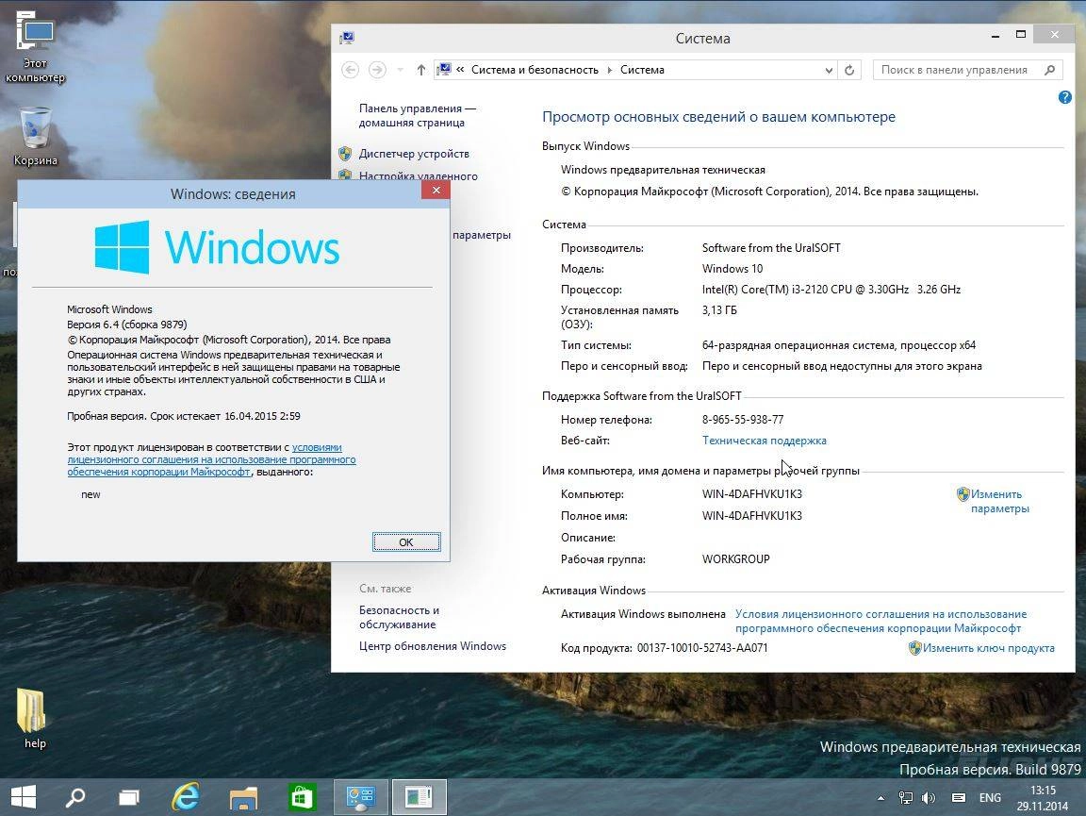Go forward in System window
This screenshot has height=816, width=1086.
tap(377, 69)
